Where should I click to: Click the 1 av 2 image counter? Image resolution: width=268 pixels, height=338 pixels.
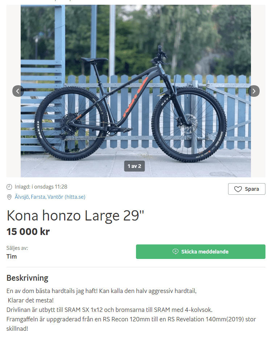(134, 166)
